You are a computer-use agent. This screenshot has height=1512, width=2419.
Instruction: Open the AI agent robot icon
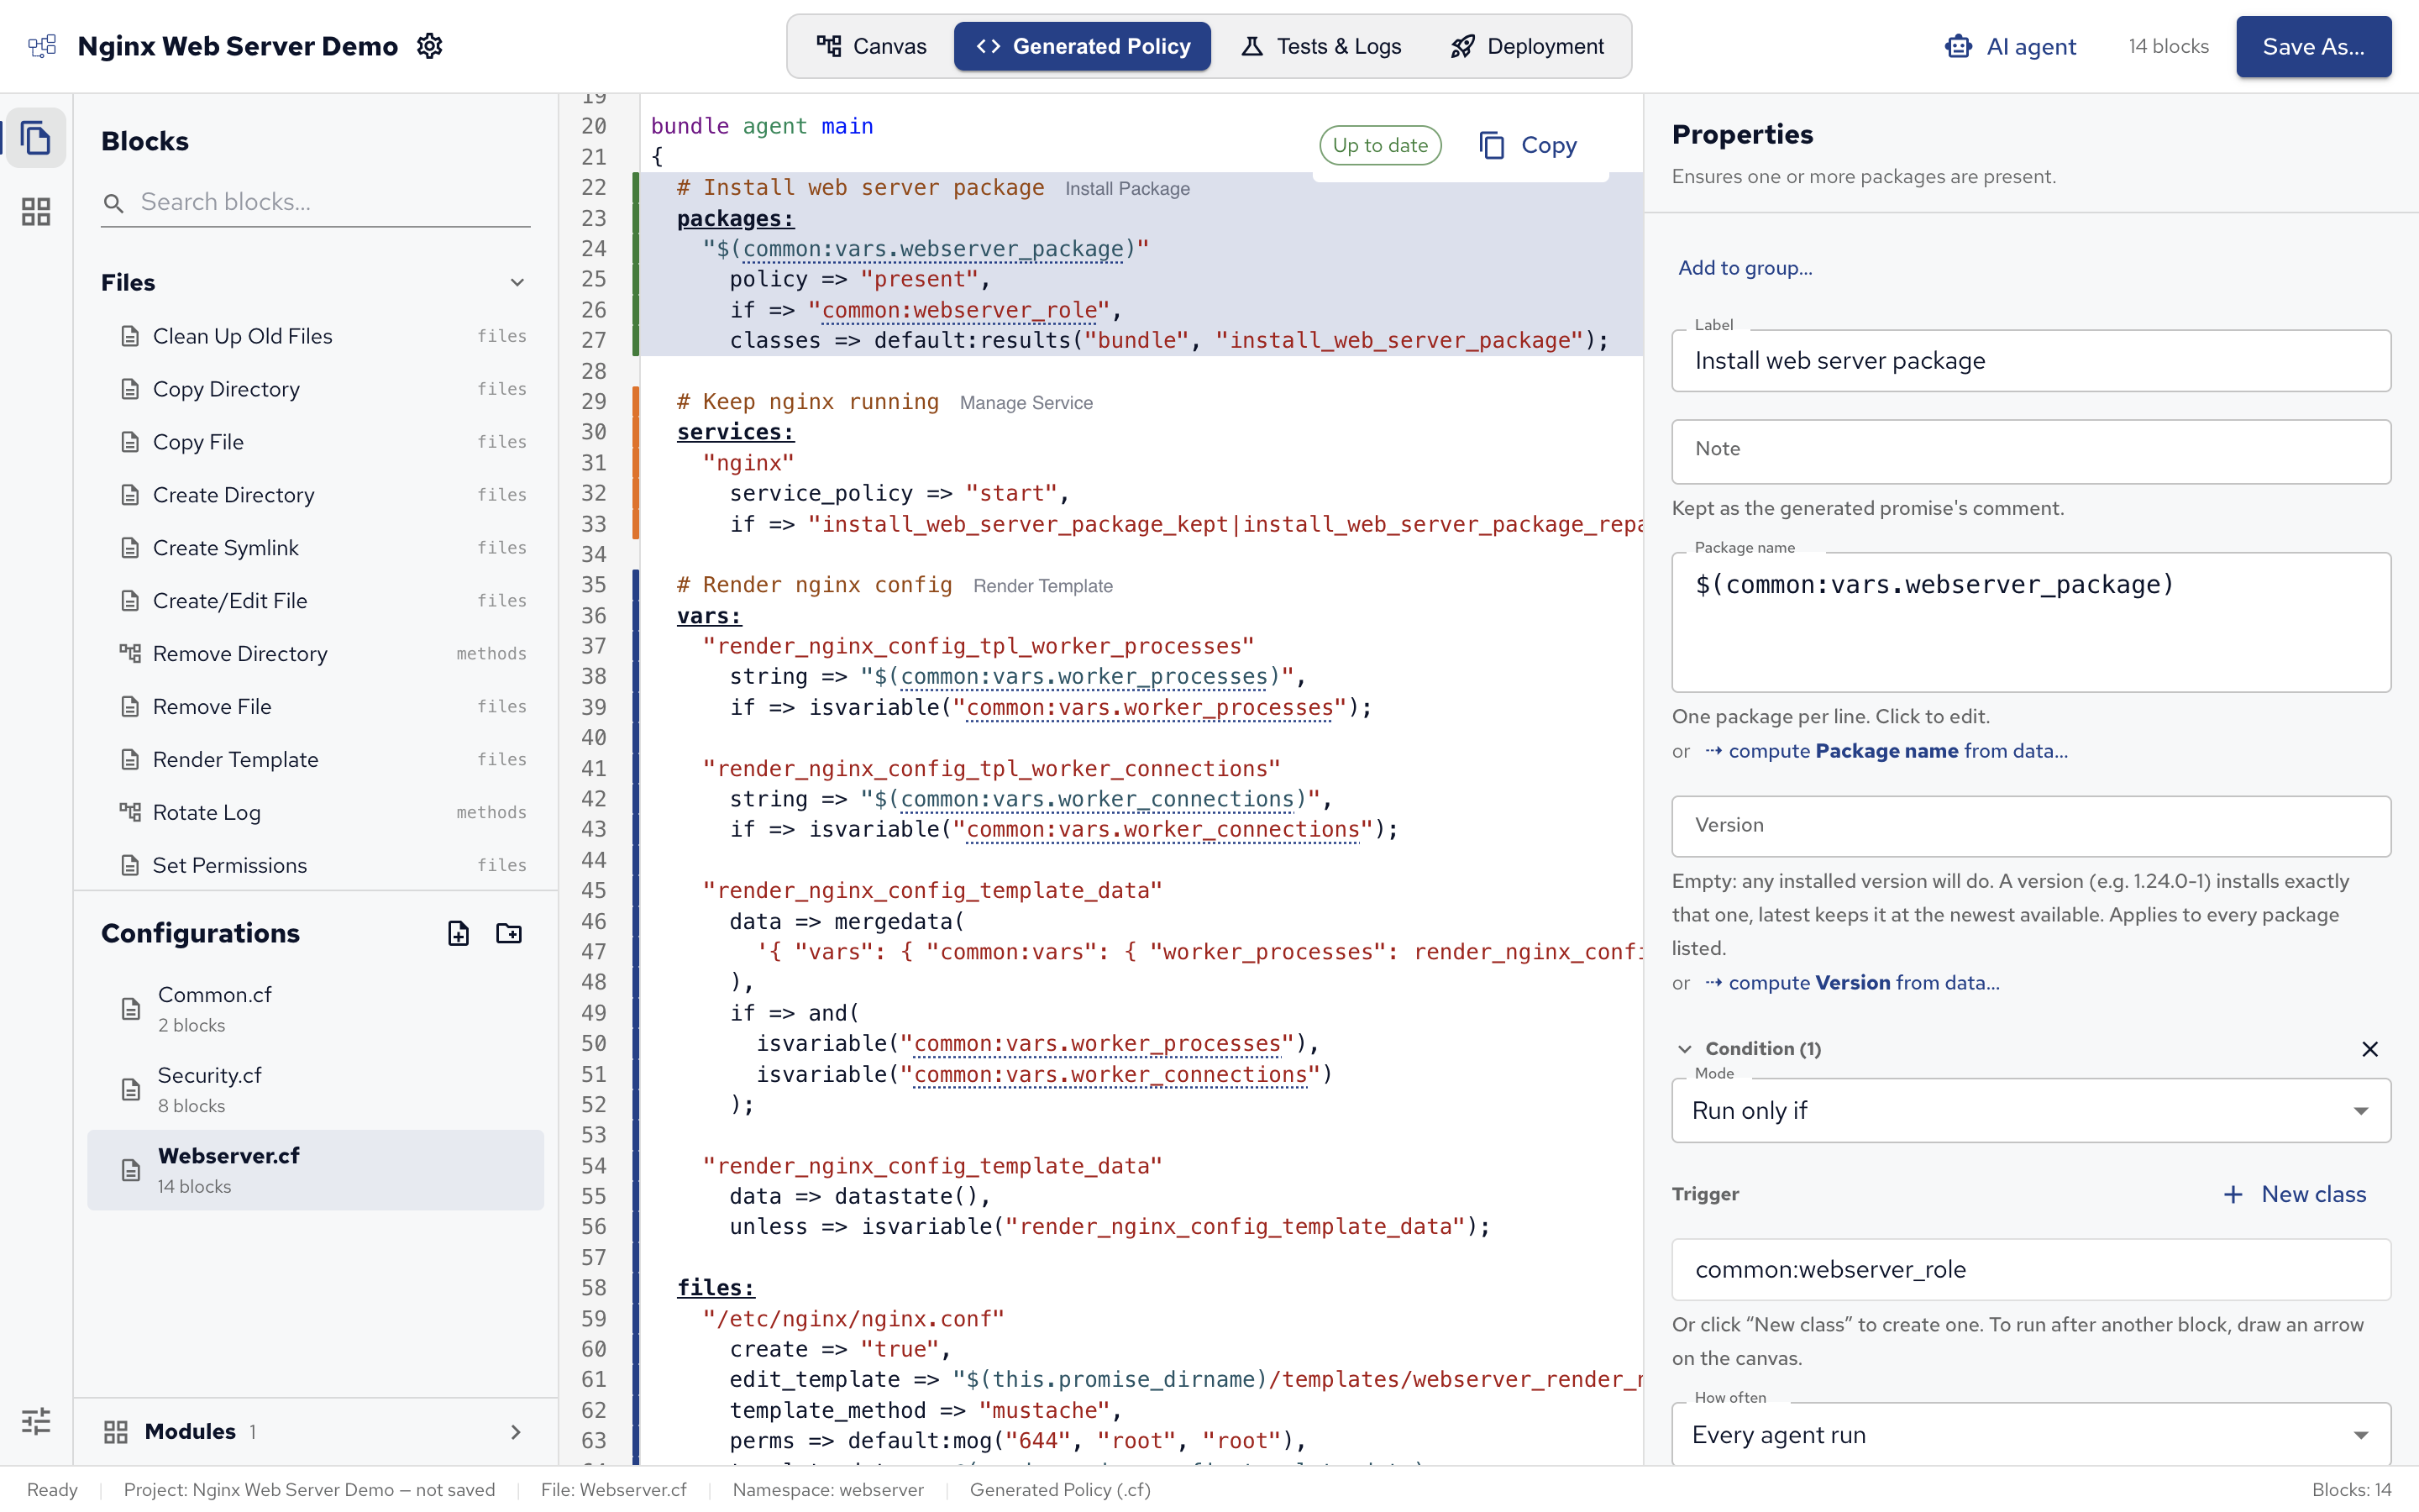pos(1958,47)
